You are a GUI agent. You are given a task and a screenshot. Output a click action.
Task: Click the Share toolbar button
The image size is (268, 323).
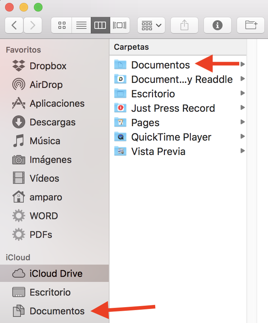pyautogui.click(x=184, y=25)
